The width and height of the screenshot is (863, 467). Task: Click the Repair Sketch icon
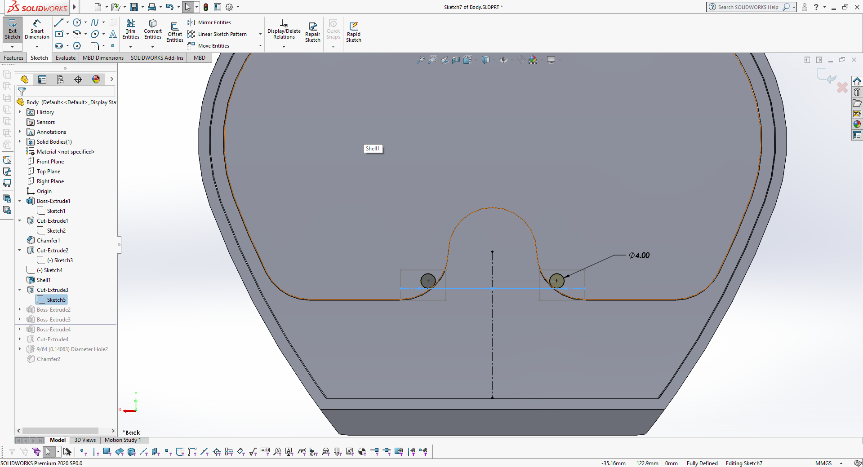312,31
